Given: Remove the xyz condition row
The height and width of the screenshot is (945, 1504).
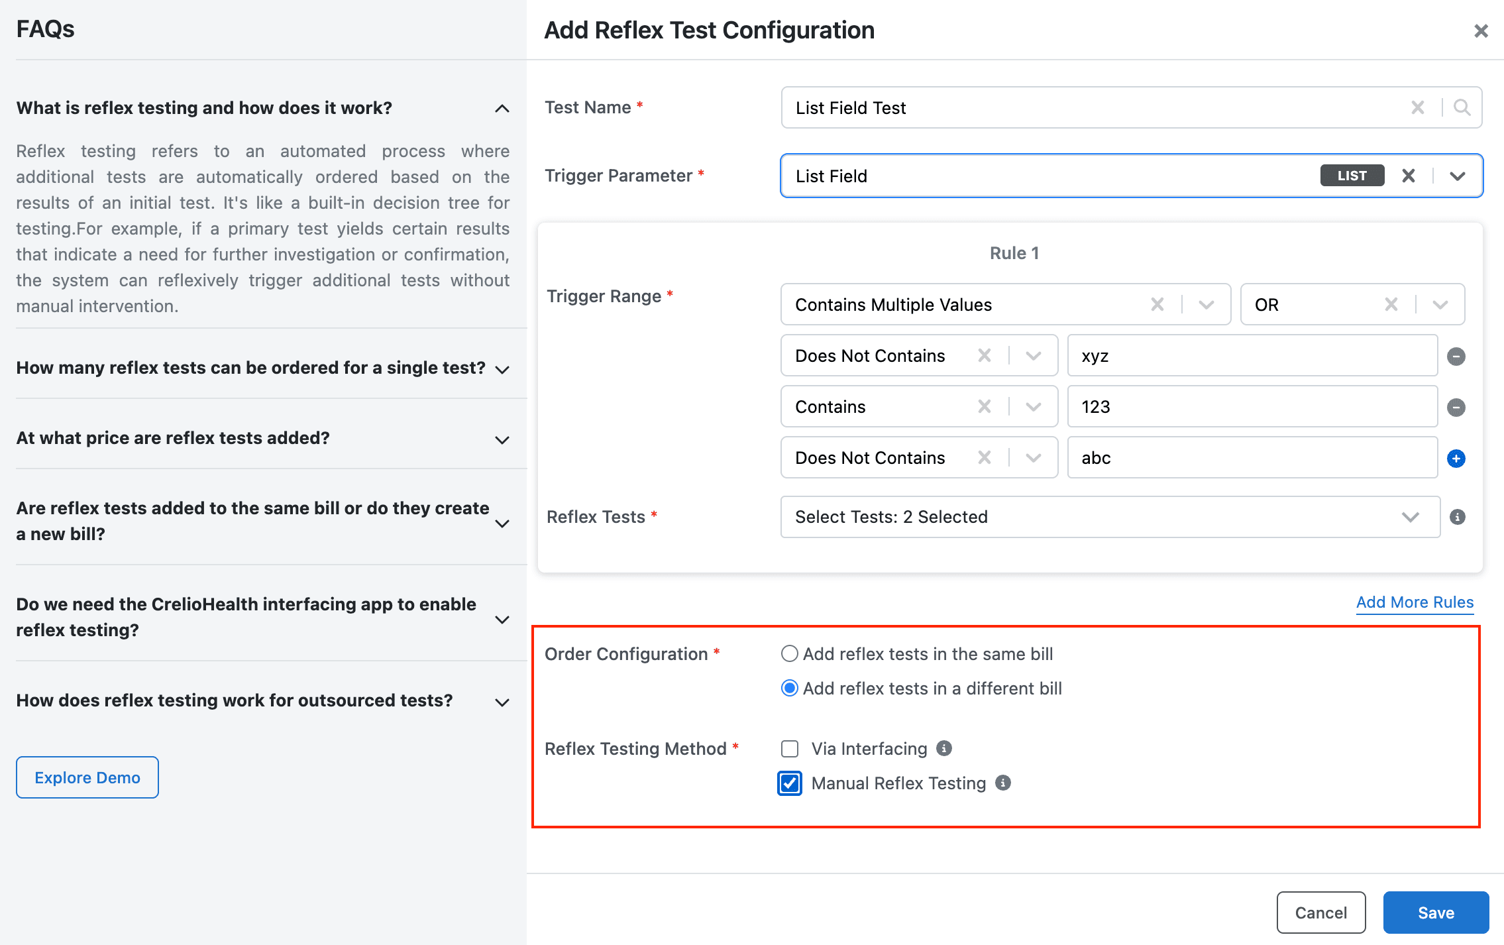Looking at the screenshot, I should [x=1456, y=357].
